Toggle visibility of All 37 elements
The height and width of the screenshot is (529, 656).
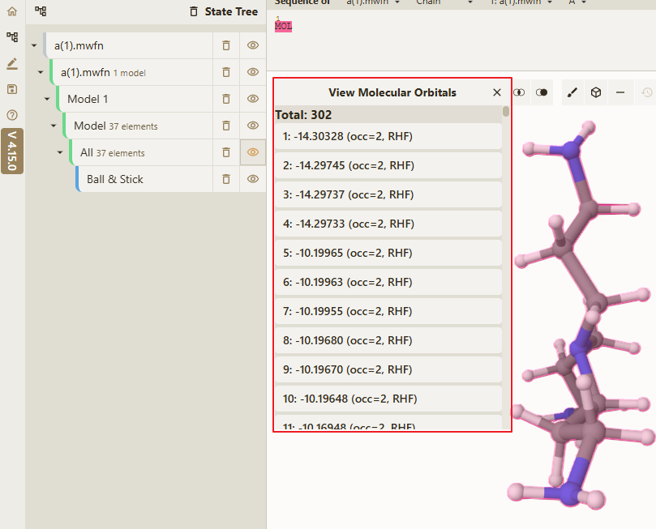253,152
